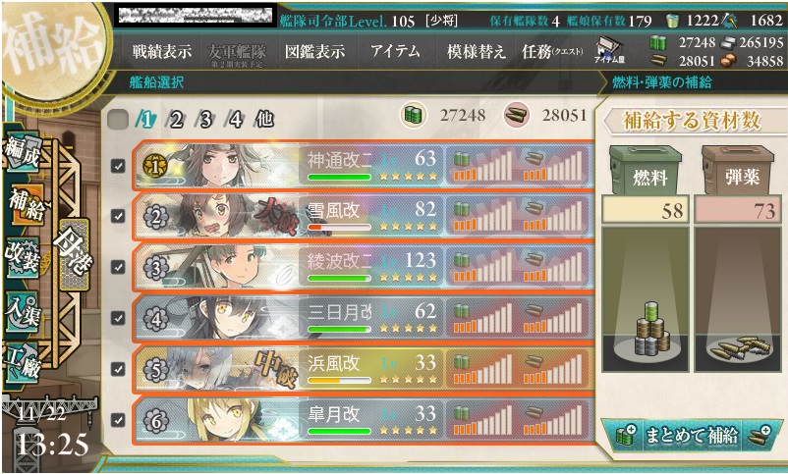Click the 弾薬 ammo box icon
Screen dimensions: 788x474
pyautogui.click(x=738, y=171)
